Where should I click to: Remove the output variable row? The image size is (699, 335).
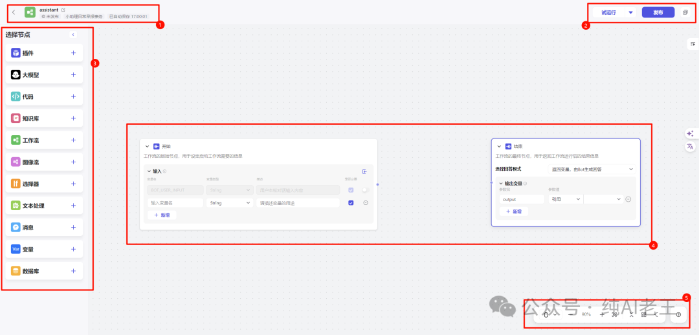[628, 199]
